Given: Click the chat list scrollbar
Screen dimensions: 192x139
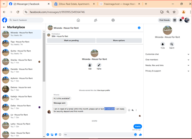Looking at the screenshot, I should pos(44,57).
